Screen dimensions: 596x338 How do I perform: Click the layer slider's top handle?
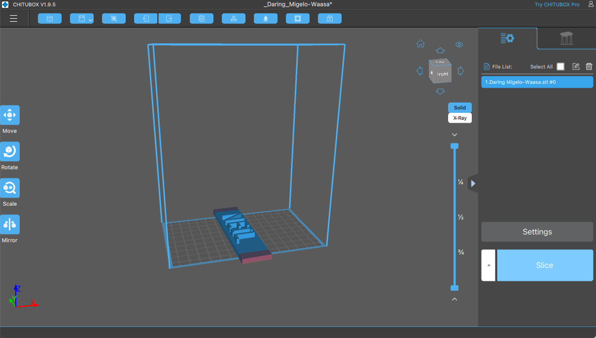[x=455, y=146]
